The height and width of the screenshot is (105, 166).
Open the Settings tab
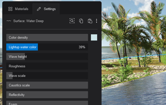click(x=46, y=9)
